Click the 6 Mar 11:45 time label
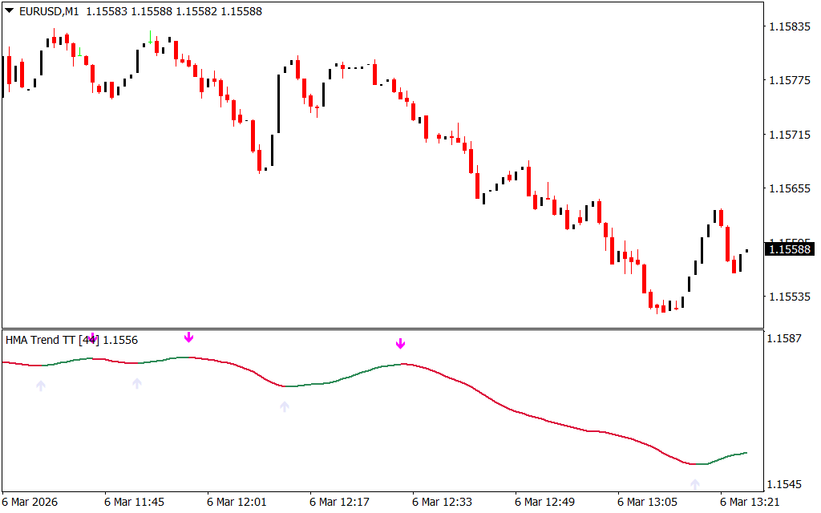 134,502
